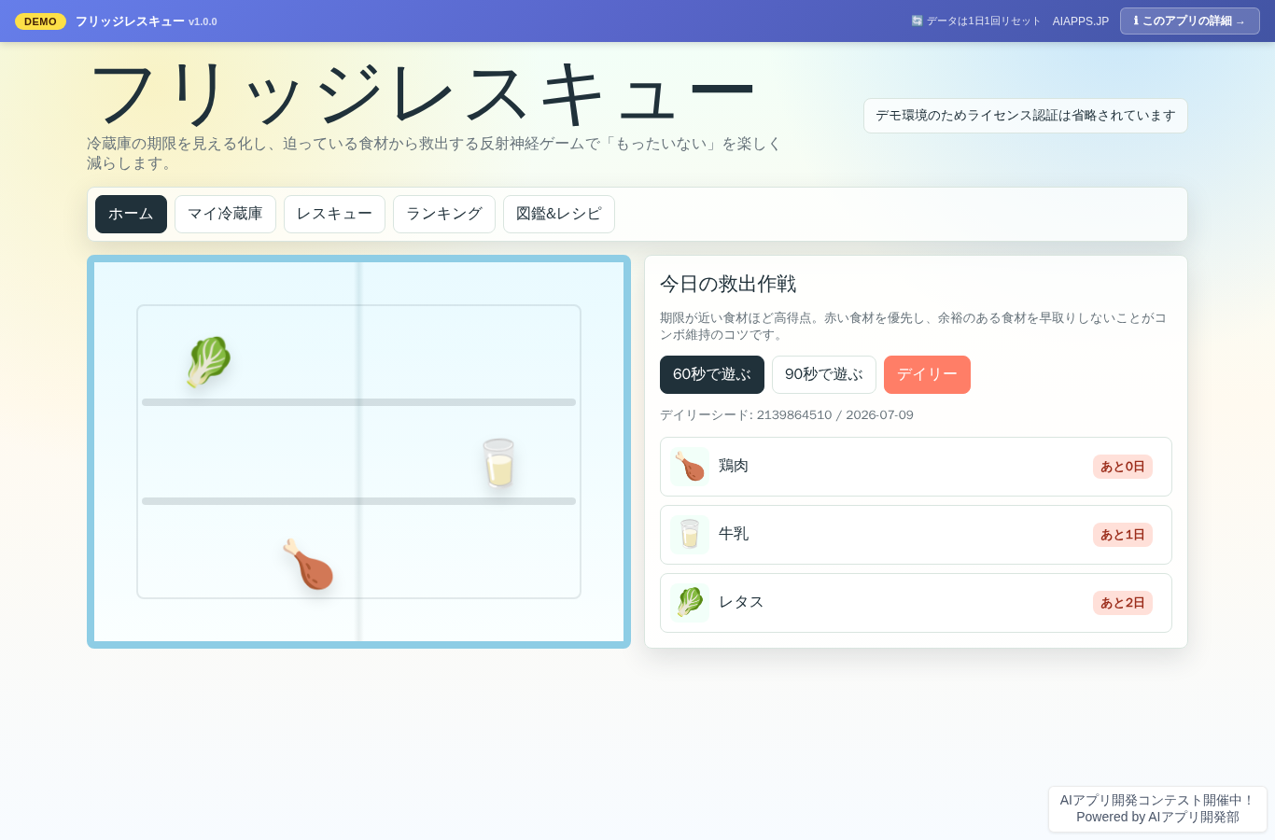
Task: Click the Powered by AIアプリ開発部 banner
Action: [x=1157, y=809]
